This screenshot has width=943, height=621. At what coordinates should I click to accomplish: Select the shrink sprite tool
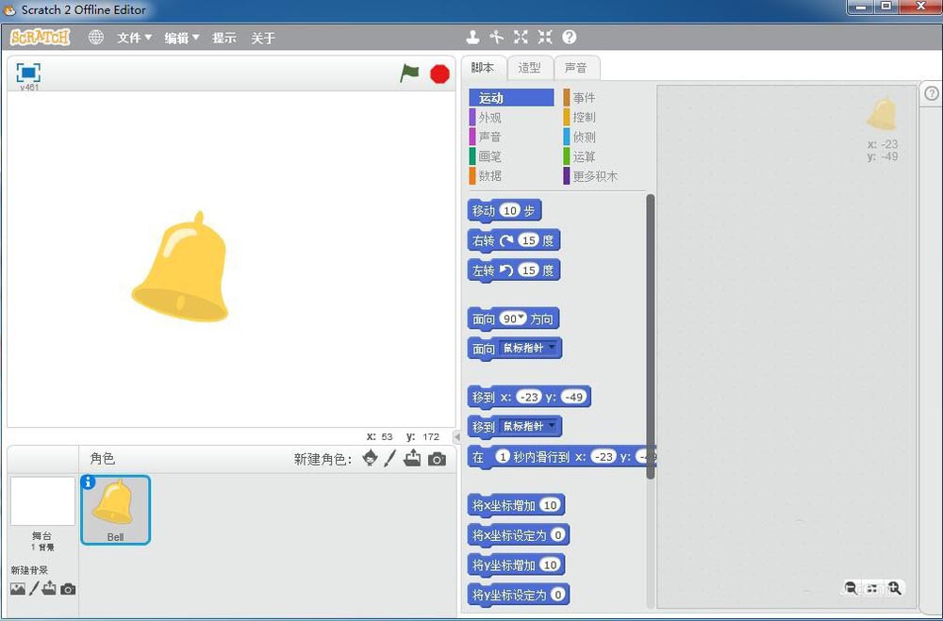pos(545,37)
